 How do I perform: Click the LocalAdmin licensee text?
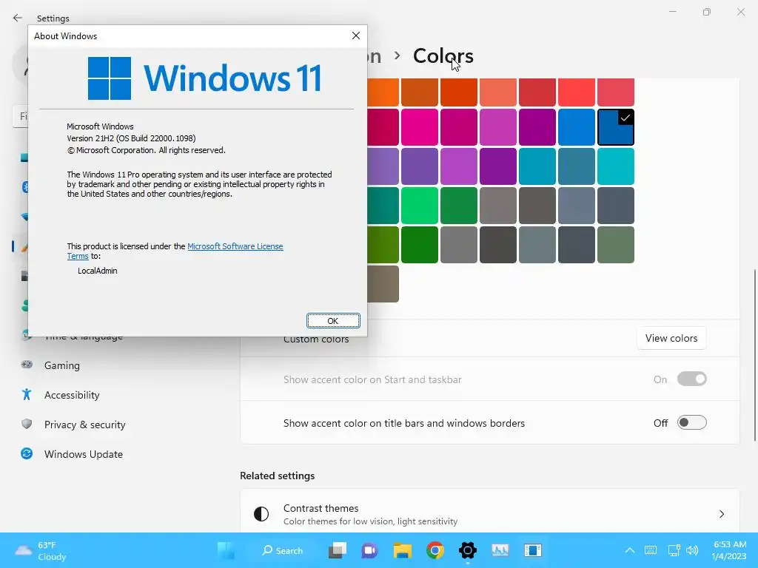97,271
